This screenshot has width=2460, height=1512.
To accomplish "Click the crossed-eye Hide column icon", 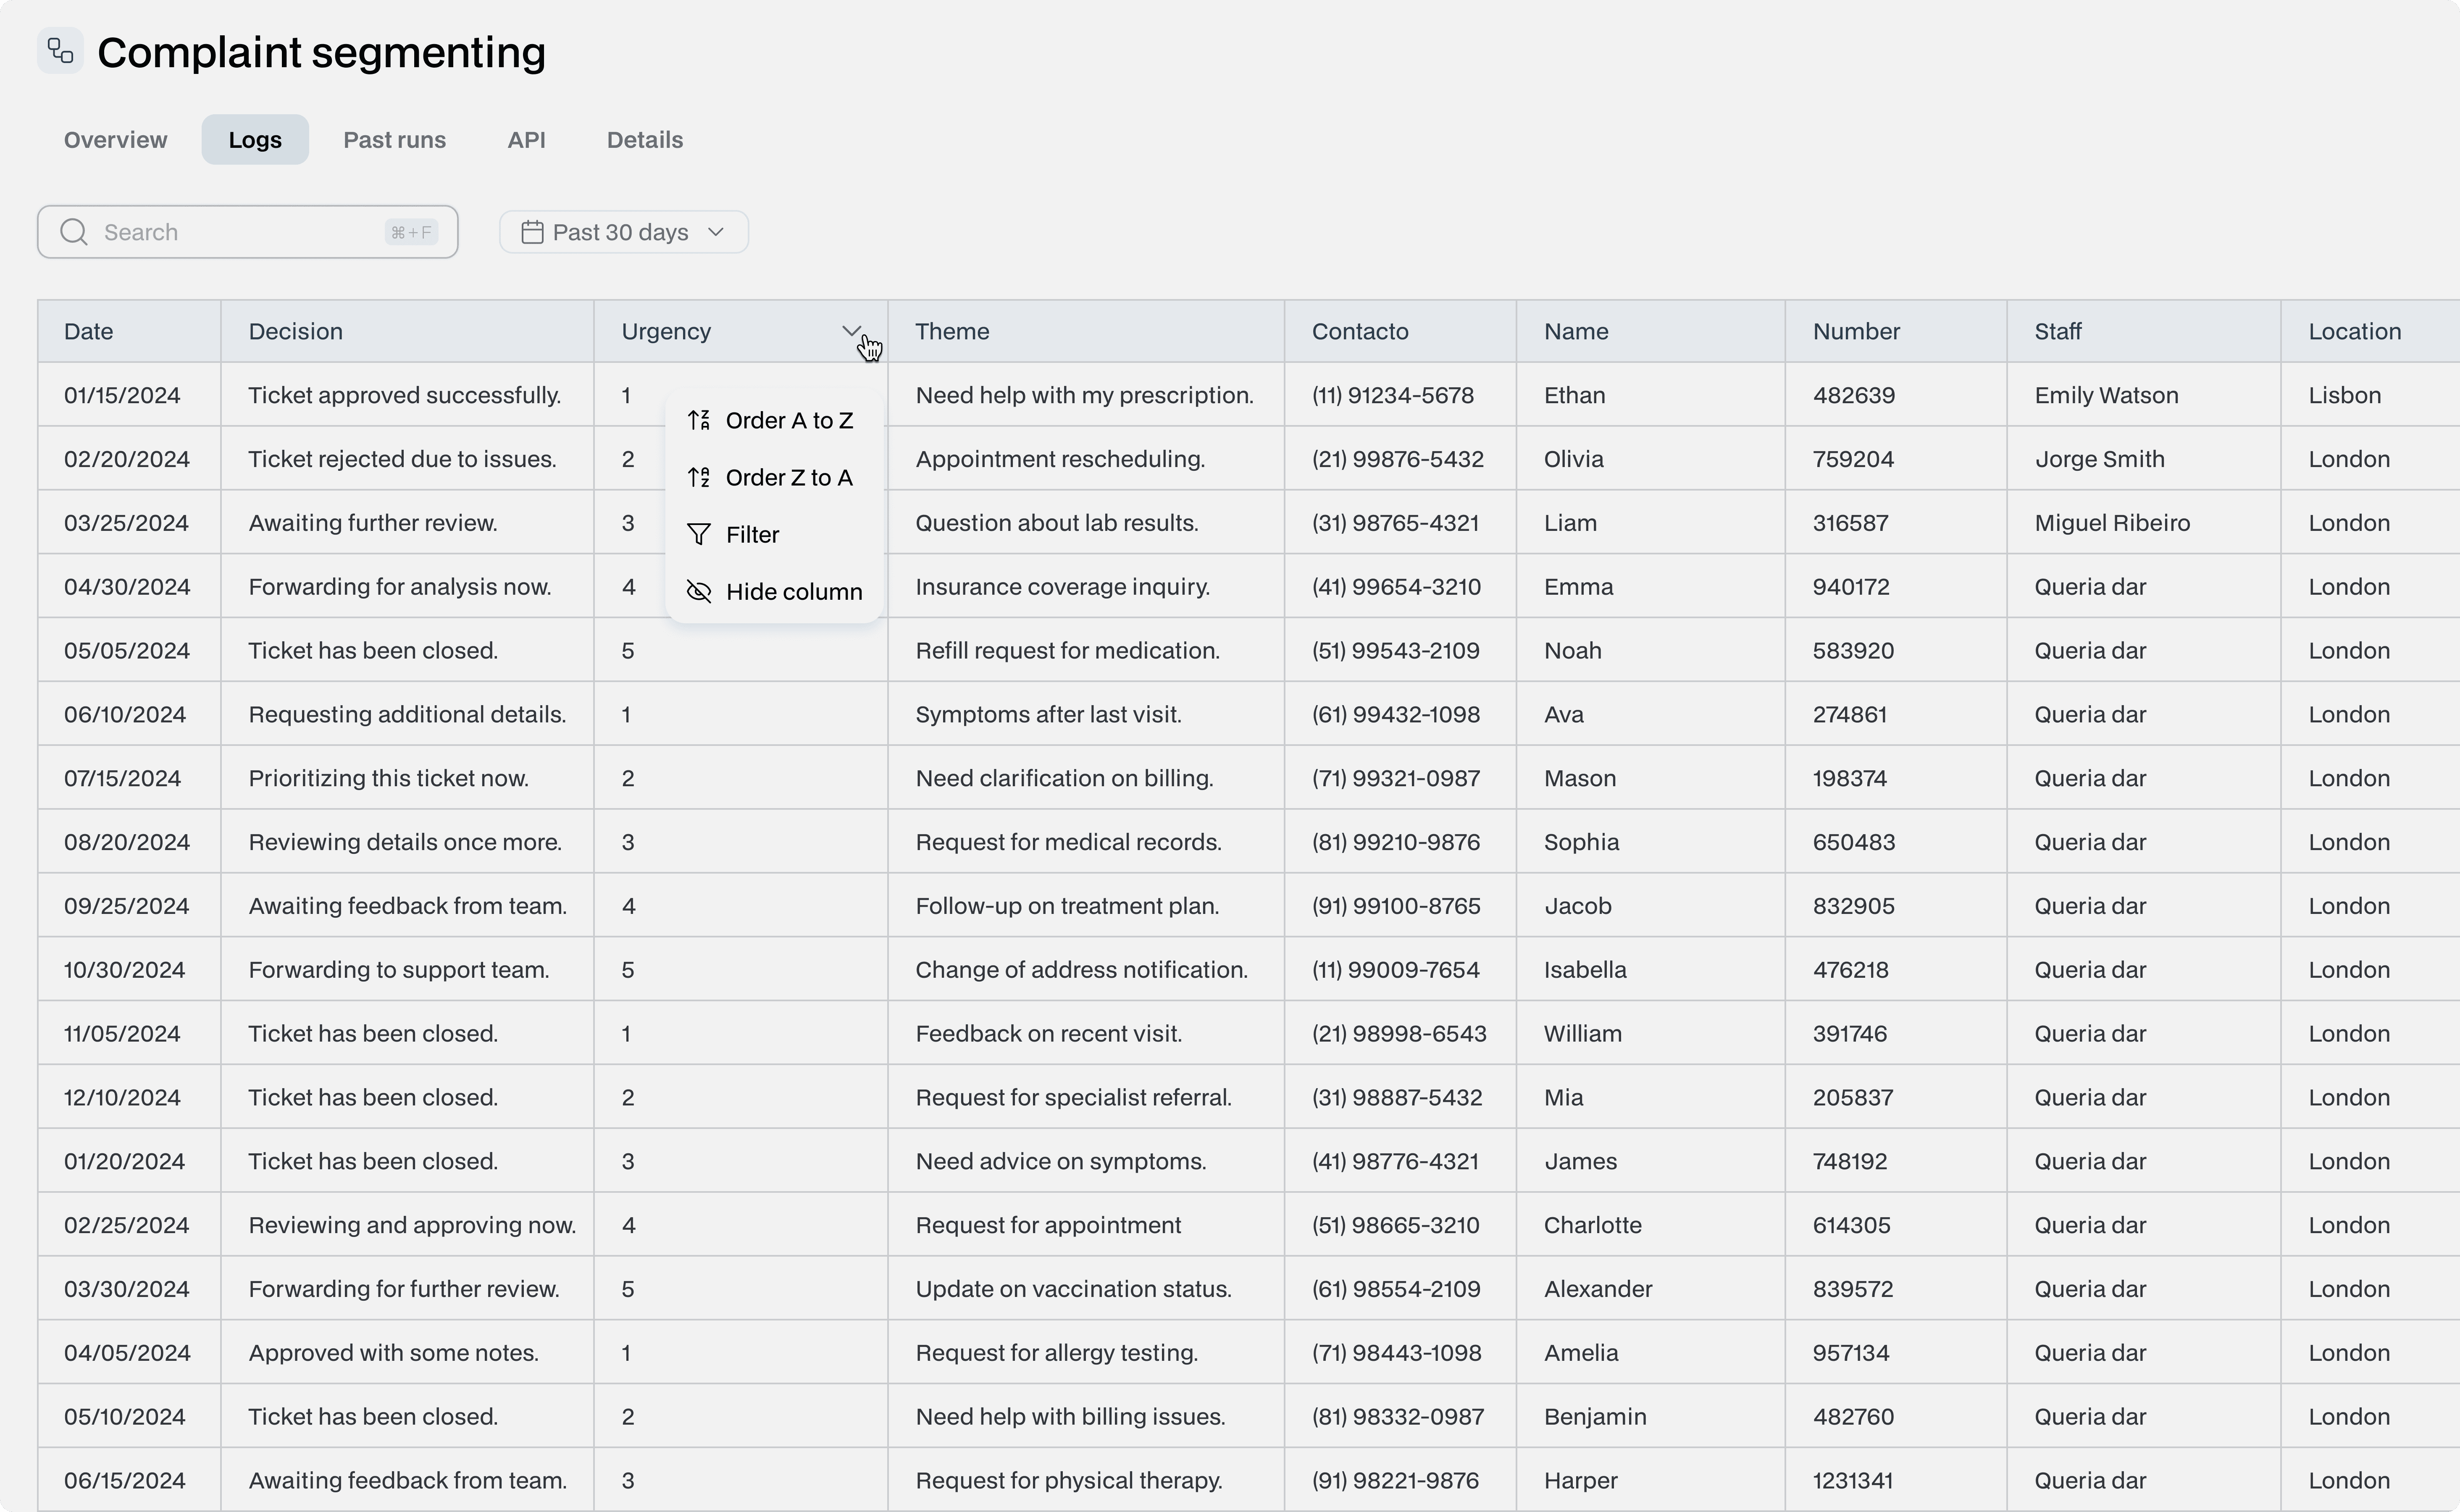I will click(699, 591).
